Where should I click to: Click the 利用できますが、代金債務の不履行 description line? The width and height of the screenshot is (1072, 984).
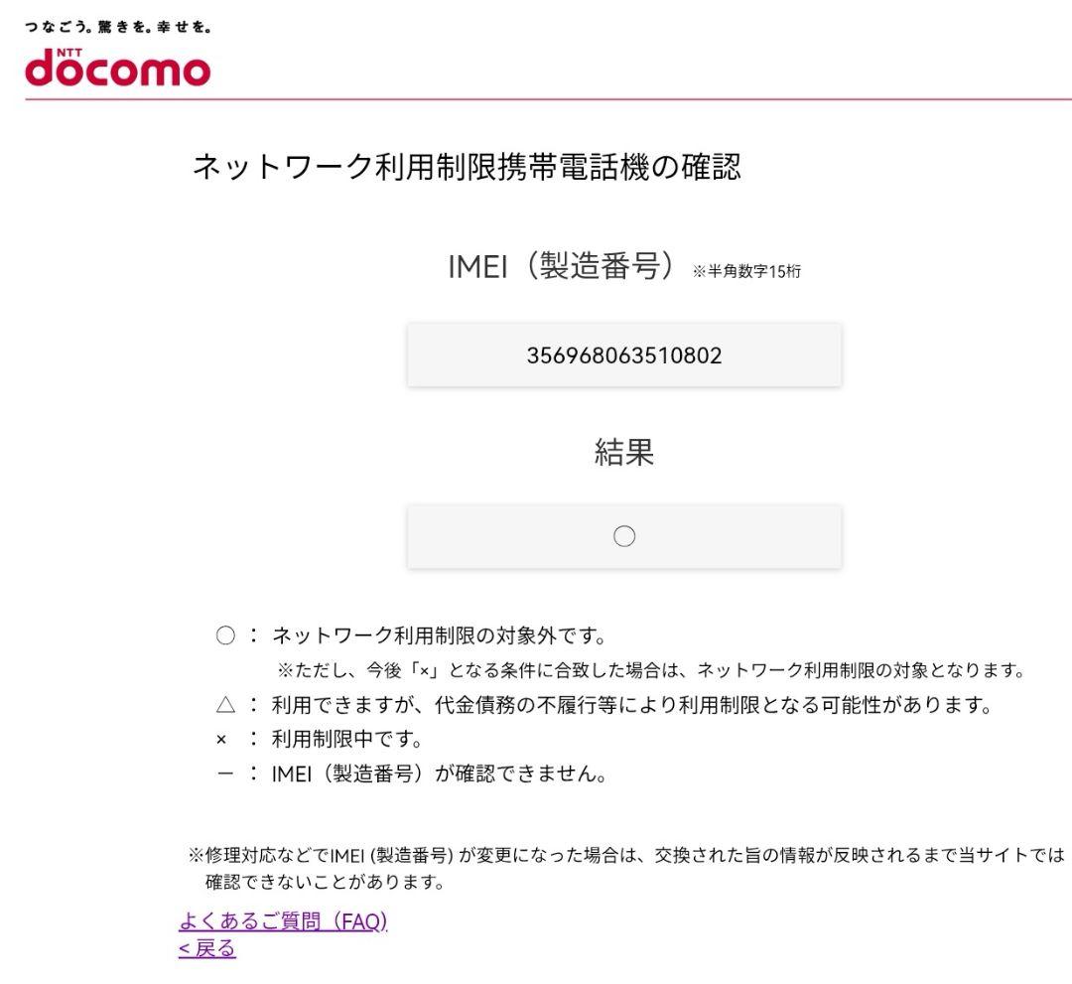coord(632,706)
